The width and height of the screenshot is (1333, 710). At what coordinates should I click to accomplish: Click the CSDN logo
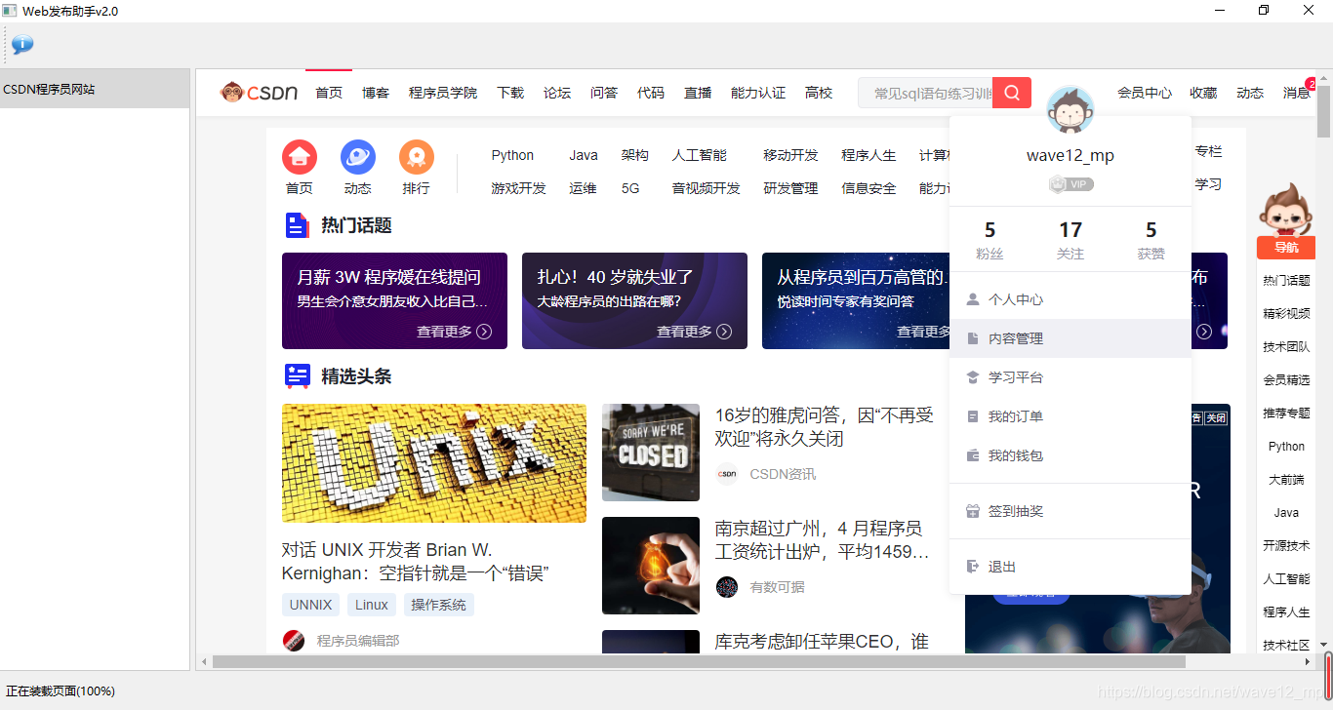258,92
